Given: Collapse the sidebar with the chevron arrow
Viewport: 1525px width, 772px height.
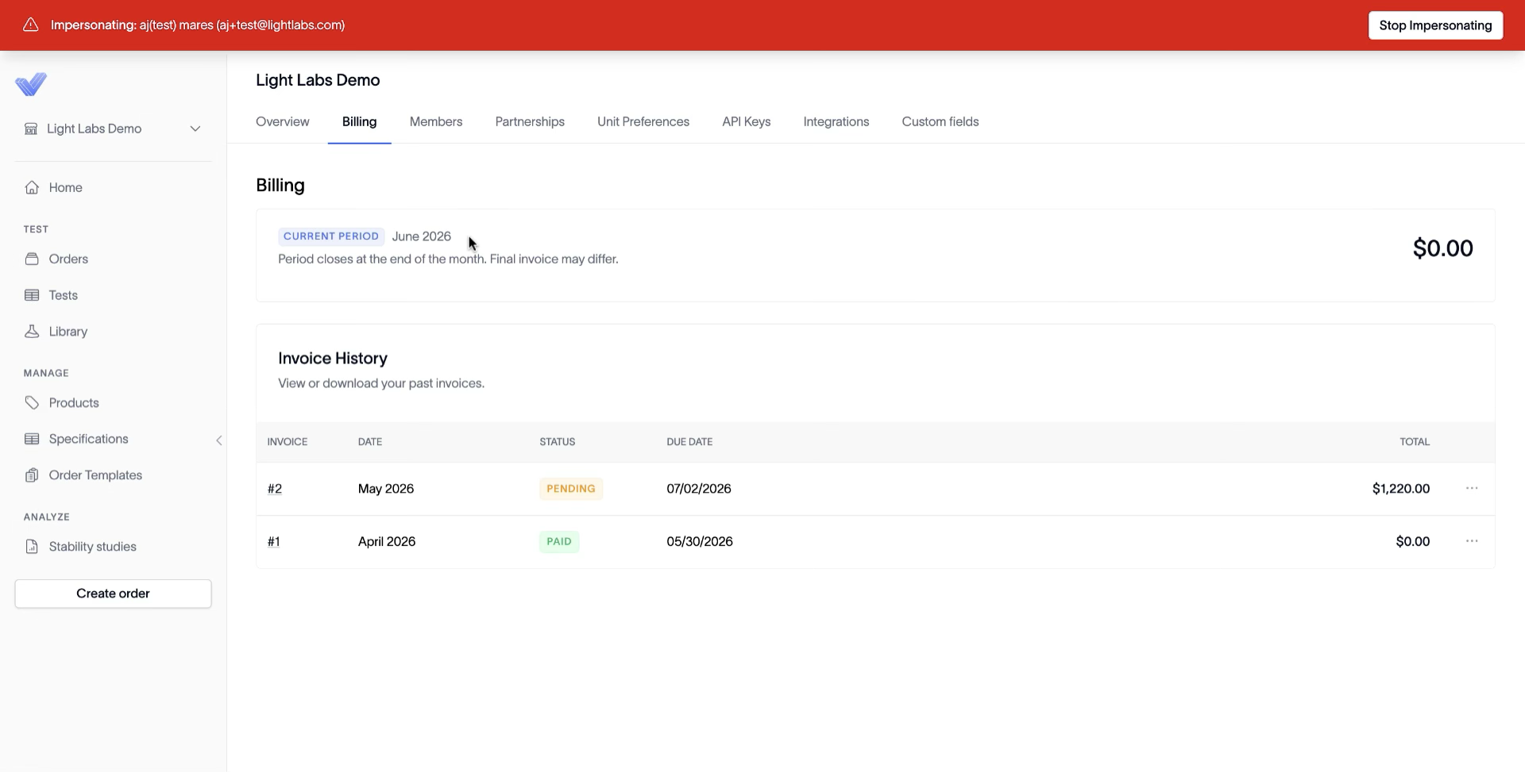Looking at the screenshot, I should (x=219, y=440).
